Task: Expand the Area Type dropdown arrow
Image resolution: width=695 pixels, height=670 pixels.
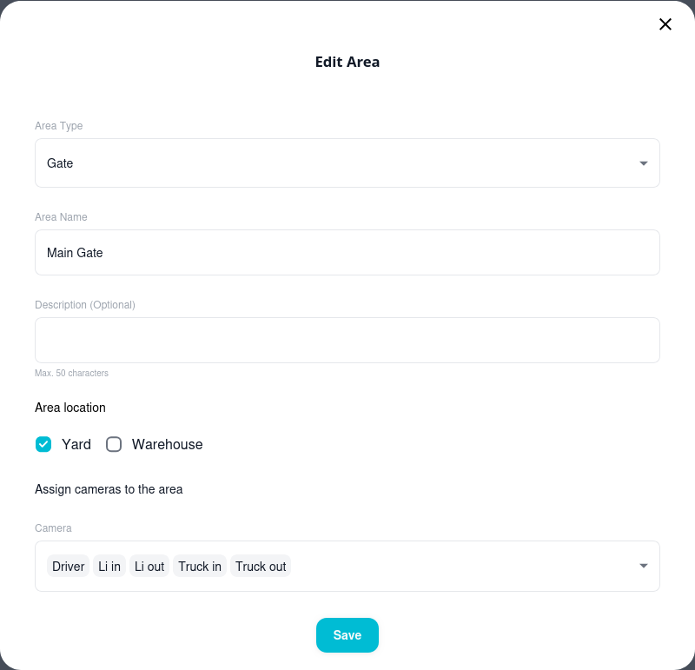Action: coord(644,163)
